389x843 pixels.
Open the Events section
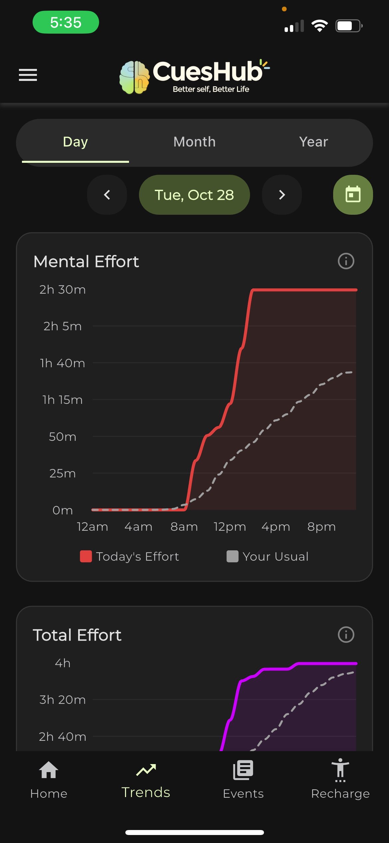pyautogui.click(x=243, y=779)
